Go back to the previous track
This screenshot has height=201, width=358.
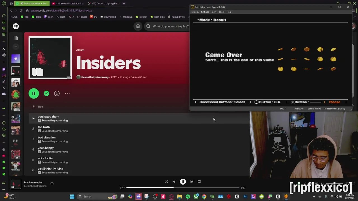[174, 182]
